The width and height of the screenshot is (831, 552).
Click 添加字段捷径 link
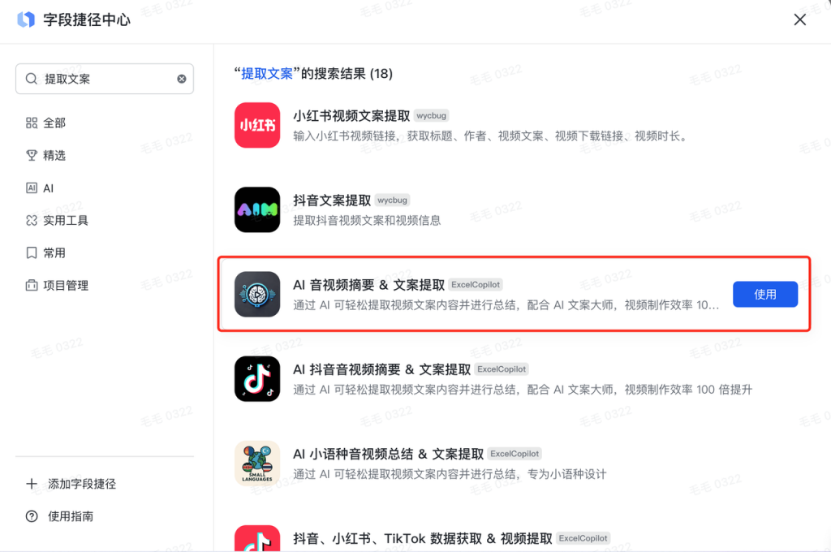(82, 484)
